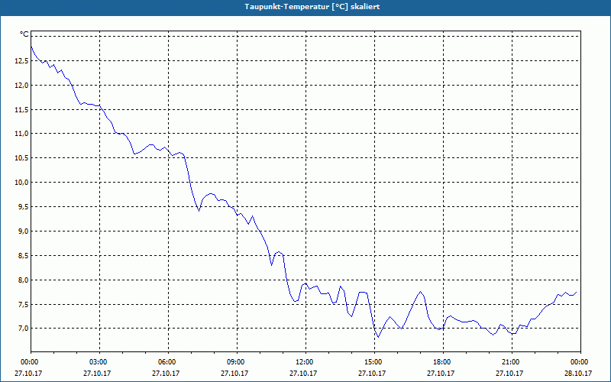Viewport: 611px width, 382px height.
Task: Click the Taupunkt-Temperatur [°C] skaliert title
Action: pos(312,7)
